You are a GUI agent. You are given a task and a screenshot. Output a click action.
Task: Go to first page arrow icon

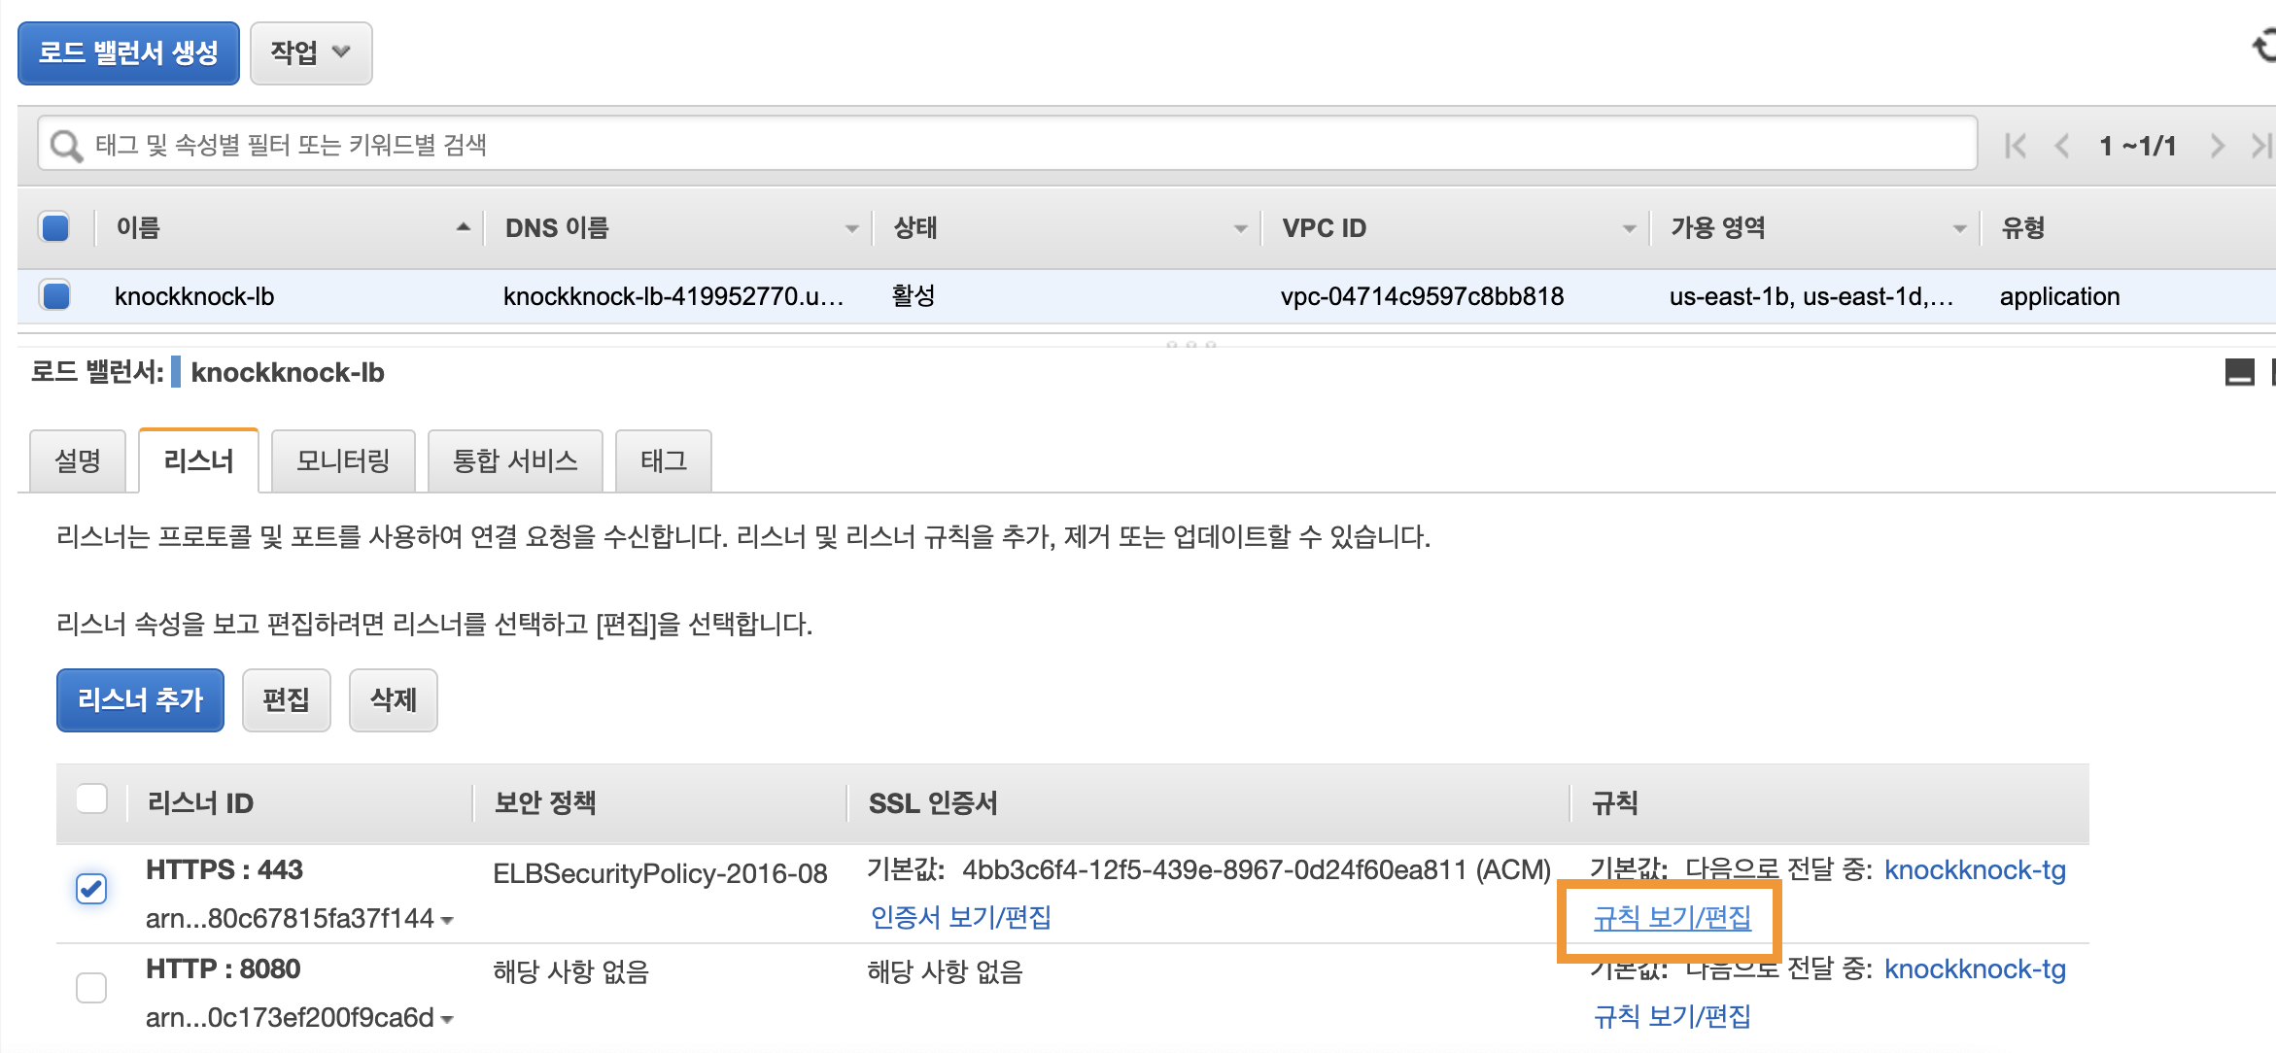[x=2016, y=146]
